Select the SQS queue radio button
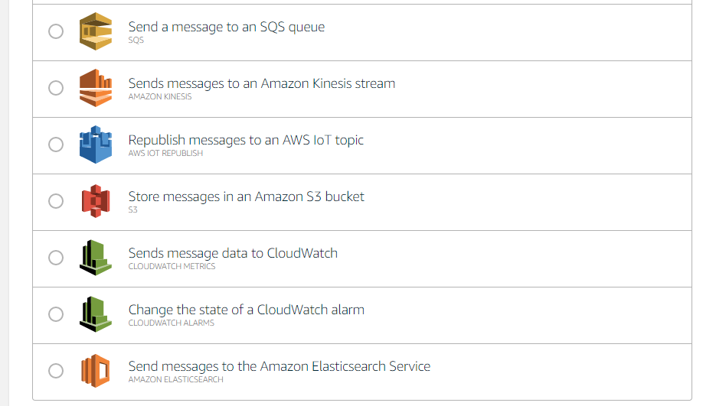The width and height of the screenshot is (703, 406). click(56, 31)
